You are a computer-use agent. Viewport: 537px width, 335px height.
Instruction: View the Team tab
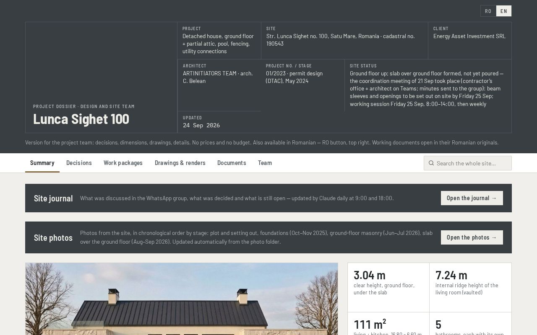tap(265, 163)
